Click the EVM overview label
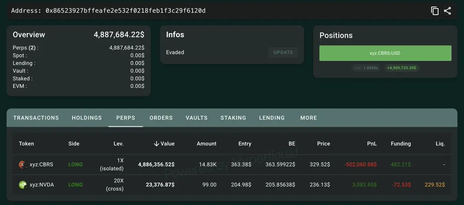The height and width of the screenshot is (205, 464). [20, 86]
